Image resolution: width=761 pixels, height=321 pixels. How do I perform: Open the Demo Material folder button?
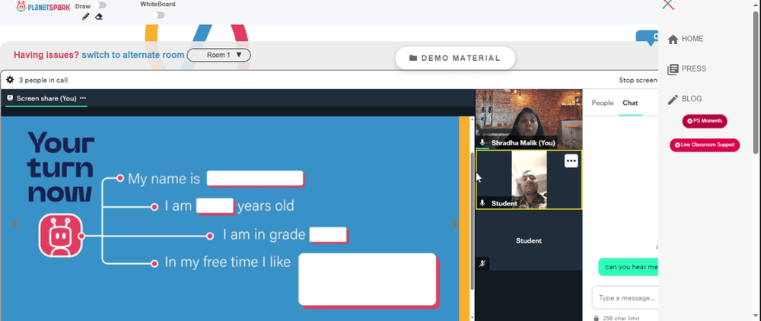click(x=455, y=58)
